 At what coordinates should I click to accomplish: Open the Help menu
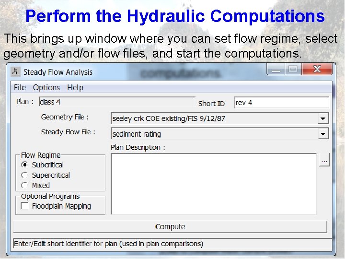click(75, 88)
